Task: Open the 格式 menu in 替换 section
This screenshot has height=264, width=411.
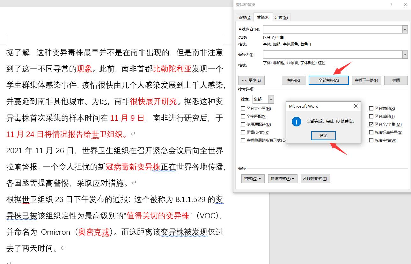Action: point(253,178)
